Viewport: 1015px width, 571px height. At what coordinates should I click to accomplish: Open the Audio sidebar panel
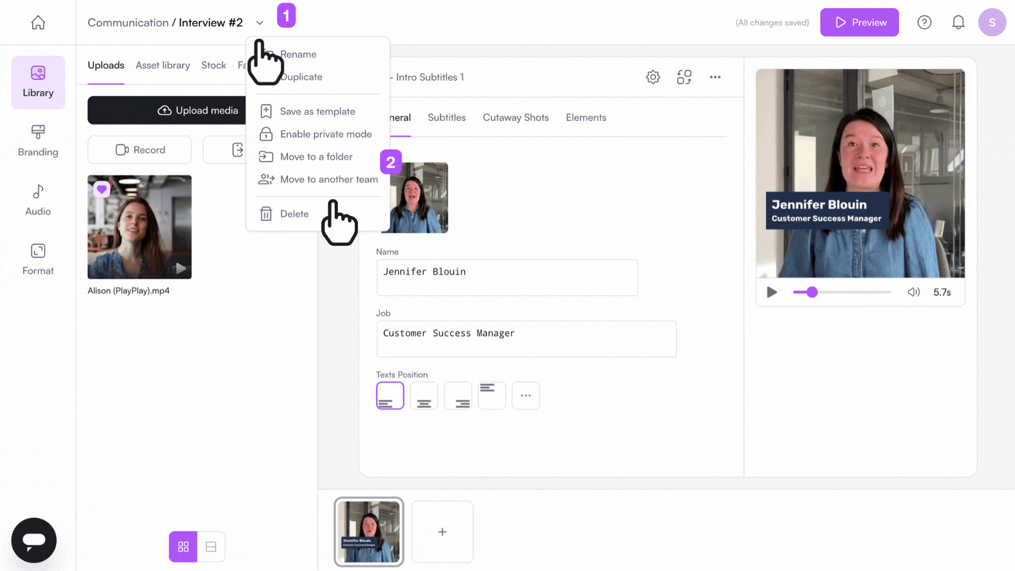[x=38, y=200]
